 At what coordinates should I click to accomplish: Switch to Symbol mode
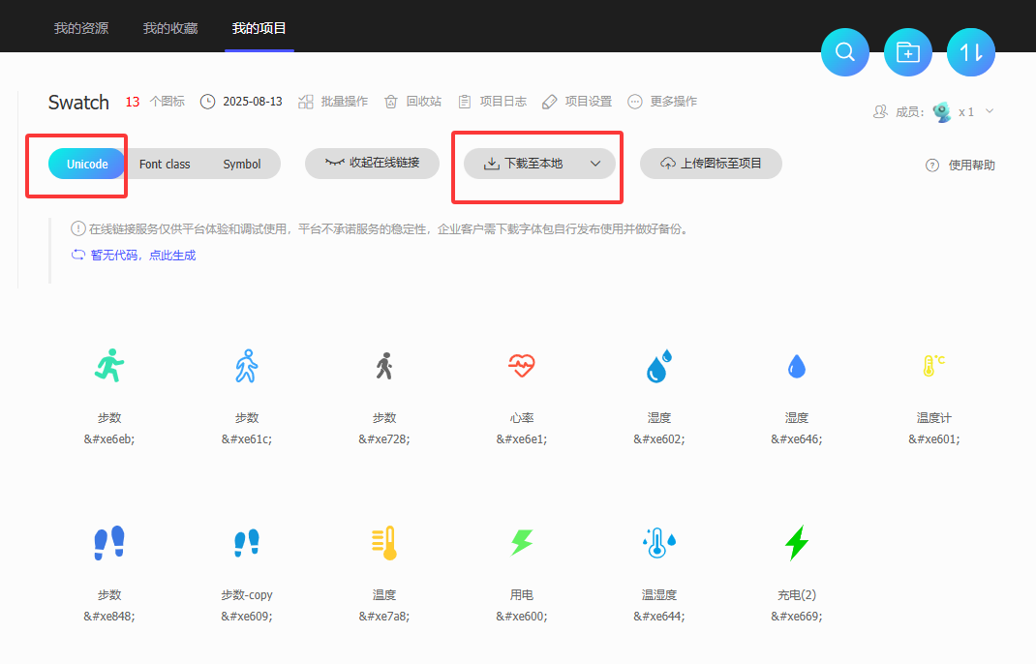[x=242, y=164]
